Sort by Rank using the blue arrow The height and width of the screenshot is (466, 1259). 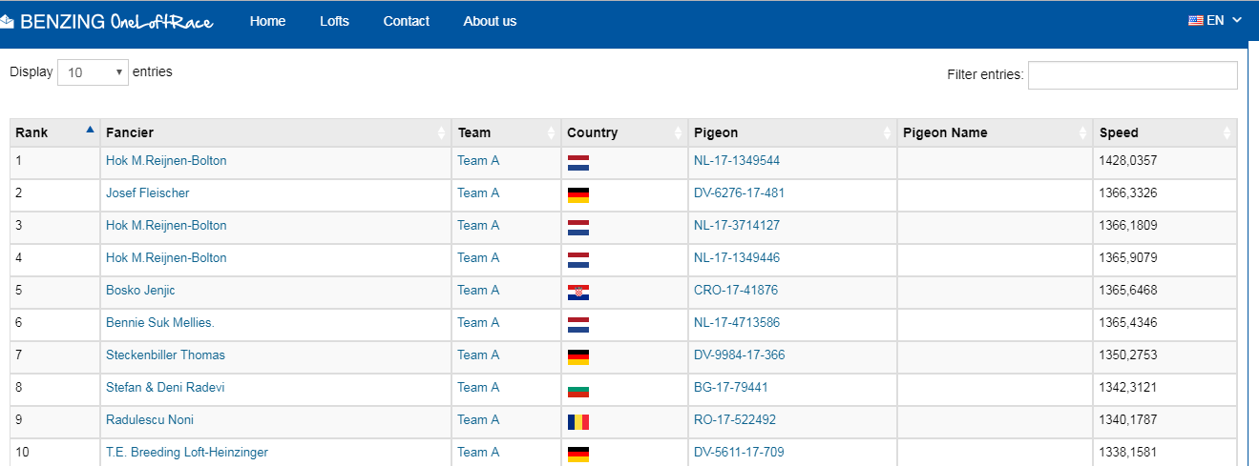point(90,129)
